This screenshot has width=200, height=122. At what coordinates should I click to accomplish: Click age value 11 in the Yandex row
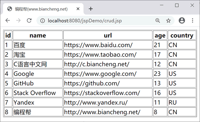click(x=160, y=102)
